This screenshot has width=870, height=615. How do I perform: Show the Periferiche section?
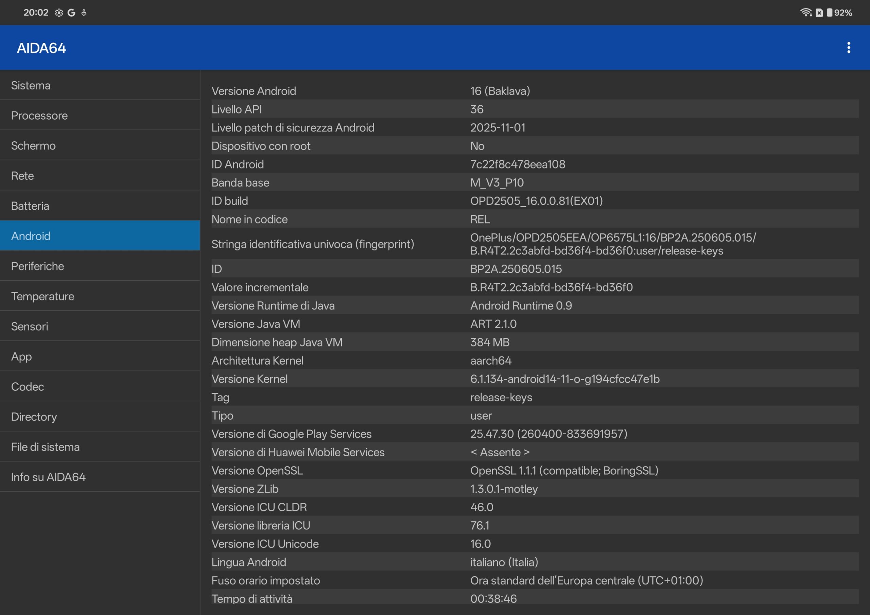(x=100, y=266)
